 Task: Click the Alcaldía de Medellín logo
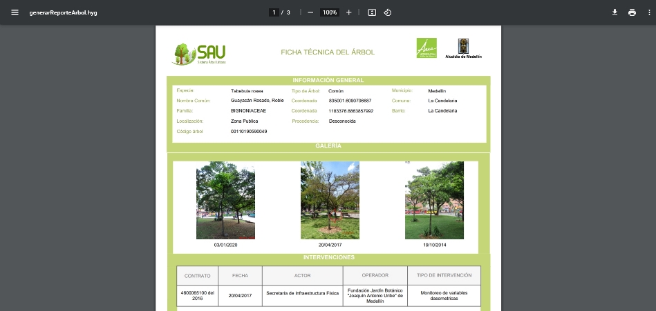(463, 49)
